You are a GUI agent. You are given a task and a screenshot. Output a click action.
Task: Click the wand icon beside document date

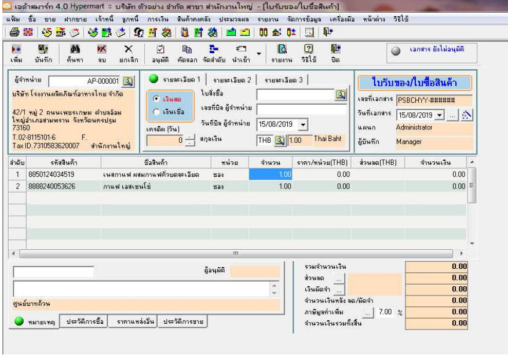pos(466,115)
